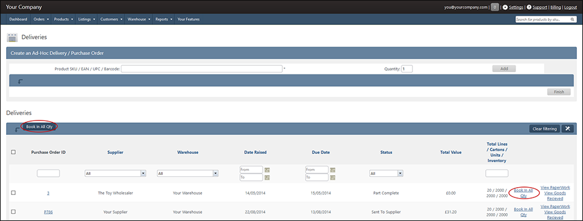Open purchase order P786 link
This screenshot has width=583, height=221.
49,212
